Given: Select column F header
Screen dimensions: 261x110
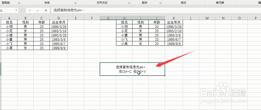Looking at the screenshot, I should point(92,18).
